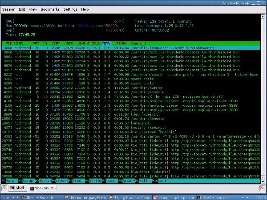Click the new session icon beside tabs
Image resolution: width=267 pixels, height=200 pixels.
[4, 188]
